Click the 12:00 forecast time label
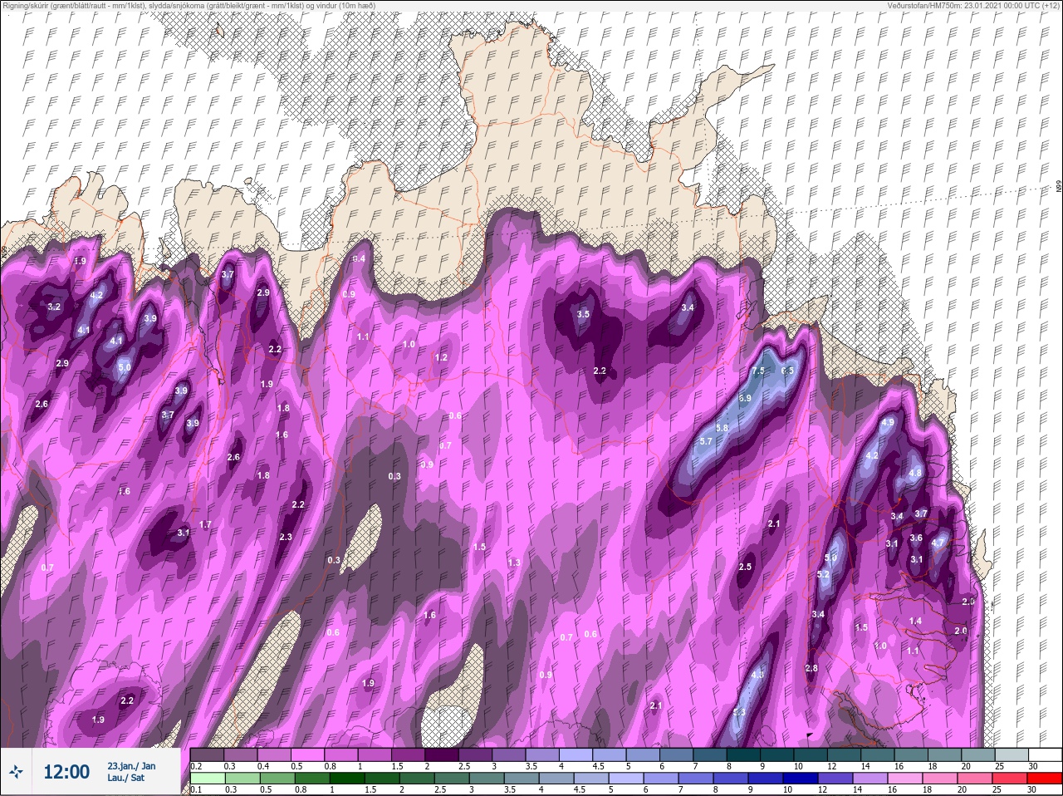Image resolution: width=1063 pixels, height=796 pixels. coord(66,772)
